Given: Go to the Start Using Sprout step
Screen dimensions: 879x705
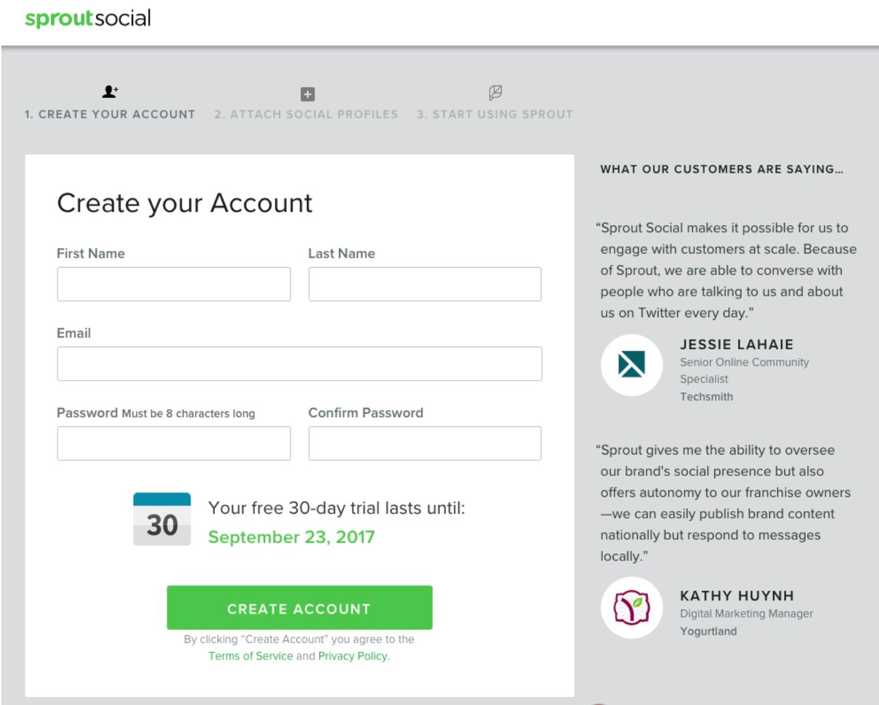Looking at the screenshot, I should [495, 114].
